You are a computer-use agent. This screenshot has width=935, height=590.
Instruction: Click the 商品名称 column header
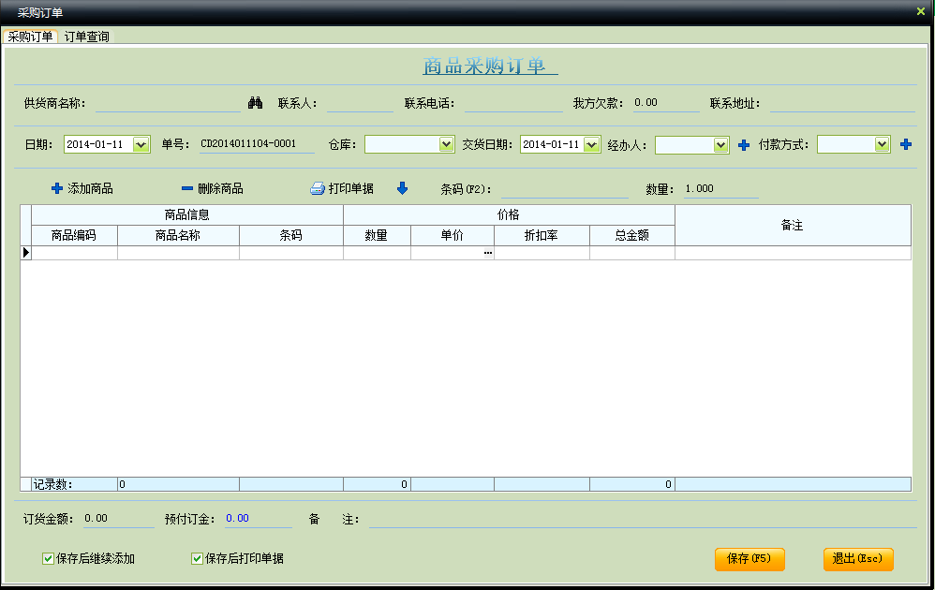pos(178,235)
